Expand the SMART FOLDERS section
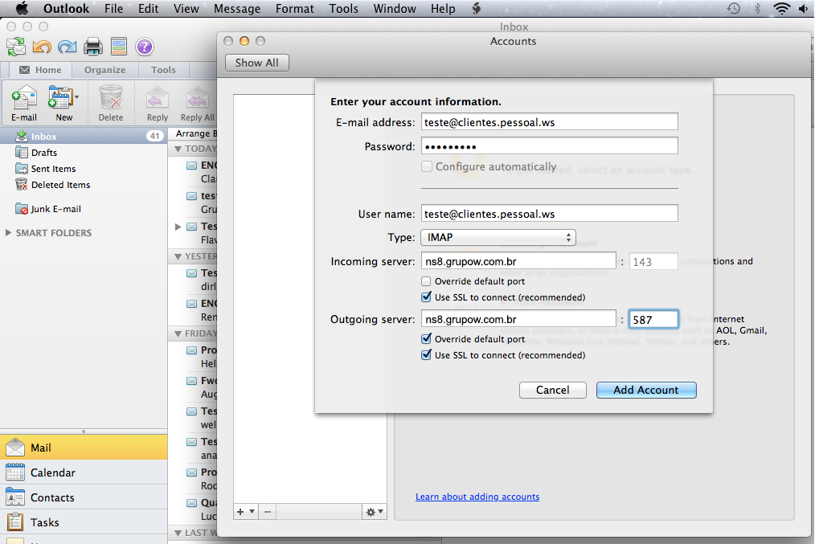815x544 pixels. 8,233
